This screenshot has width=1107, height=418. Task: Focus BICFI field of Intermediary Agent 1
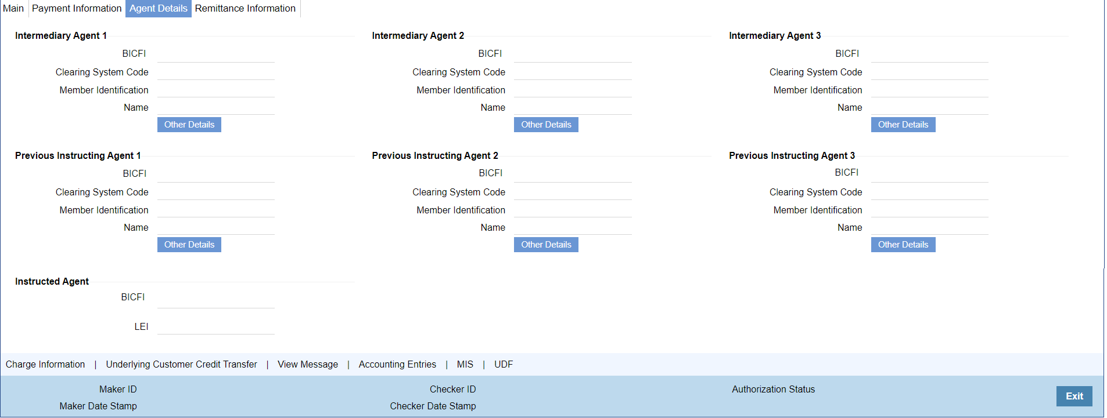tap(216, 54)
